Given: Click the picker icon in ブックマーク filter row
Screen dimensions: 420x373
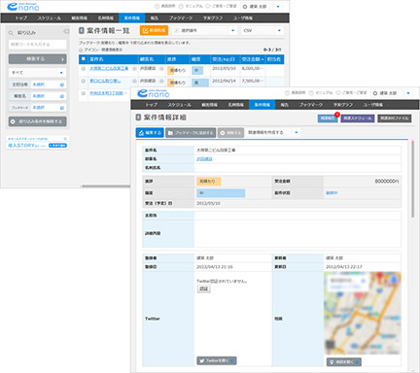Looking at the screenshot, I should (x=62, y=108).
